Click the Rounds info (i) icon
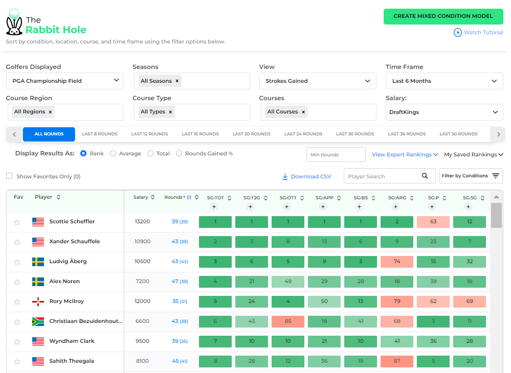 [189, 197]
